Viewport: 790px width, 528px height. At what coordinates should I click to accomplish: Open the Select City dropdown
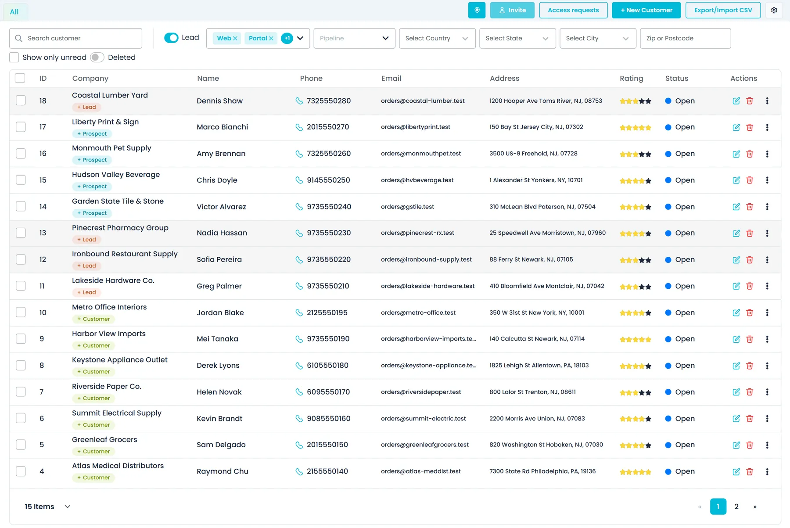coord(598,38)
